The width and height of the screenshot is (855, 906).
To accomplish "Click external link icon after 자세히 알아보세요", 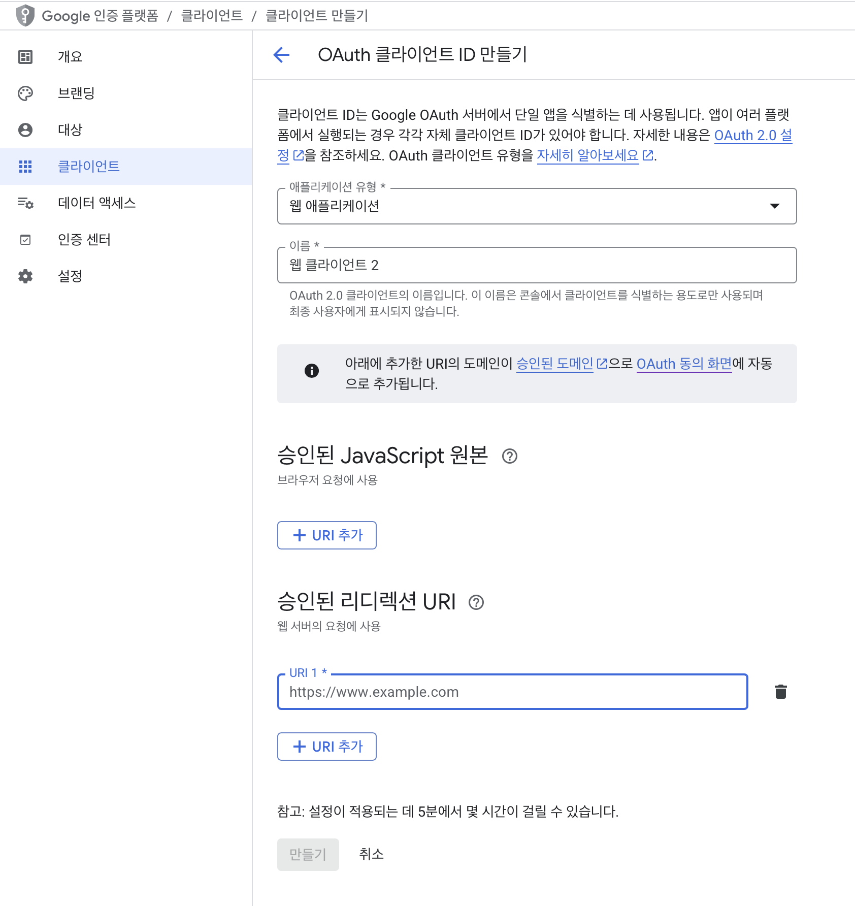I will pyautogui.click(x=648, y=155).
